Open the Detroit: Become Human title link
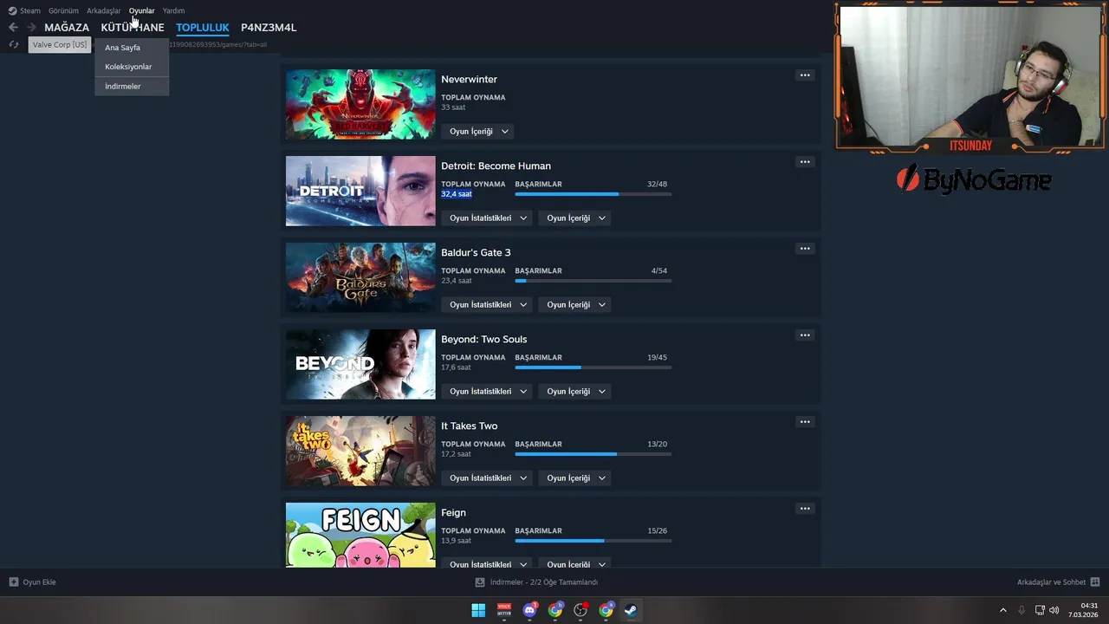The width and height of the screenshot is (1109, 624). click(x=496, y=166)
